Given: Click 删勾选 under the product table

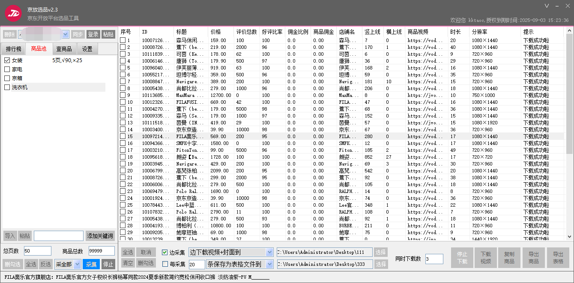Looking at the screenshot, I should click(x=146, y=263).
